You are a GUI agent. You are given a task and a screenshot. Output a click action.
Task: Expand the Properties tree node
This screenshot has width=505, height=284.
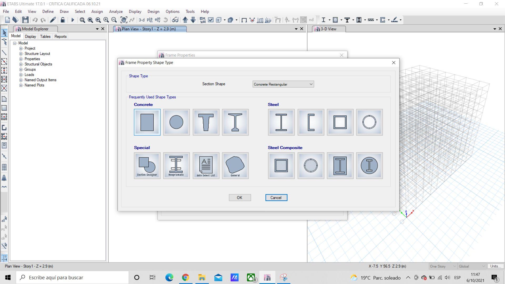21,59
